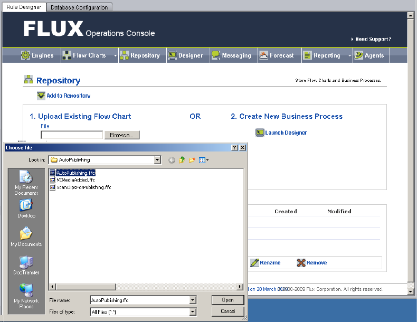The height and width of the screenshot is (322, 417).
Task: Click file list scroll right arrow
Action: pyautogui.click(x=240, y=287)
